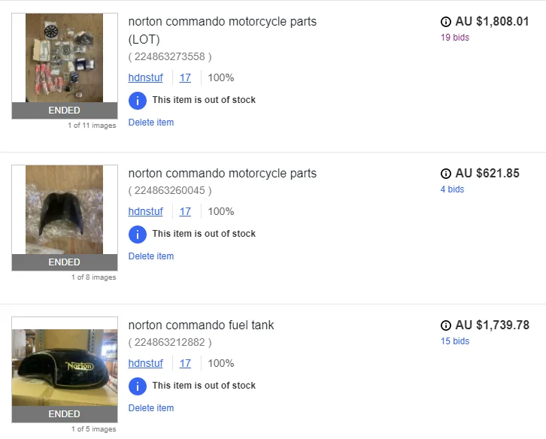
Task: View the 4 bids link
Action: click(452, 189)
